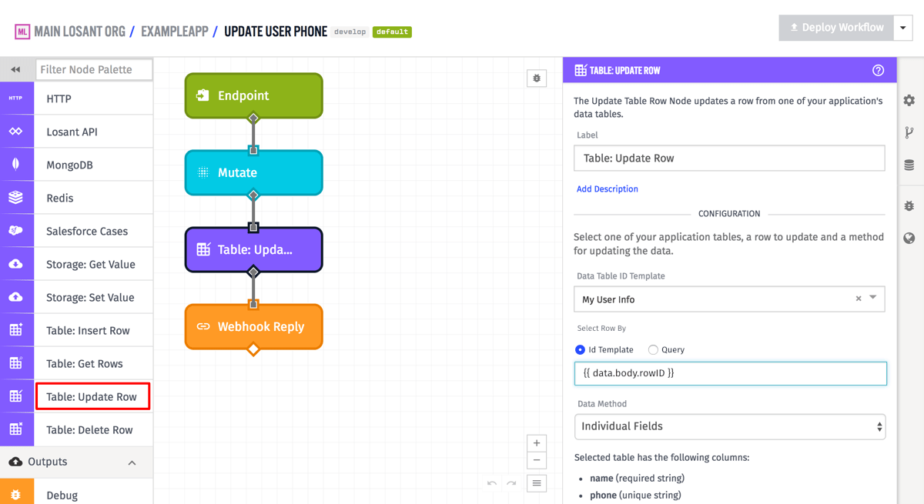Open versions branch icon in right rail
Viewport: 924px width, 504px height.
point(909,133)
